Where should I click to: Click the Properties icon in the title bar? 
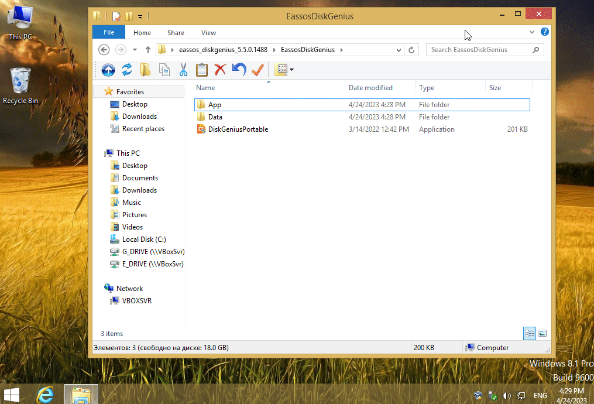point(116,16)
